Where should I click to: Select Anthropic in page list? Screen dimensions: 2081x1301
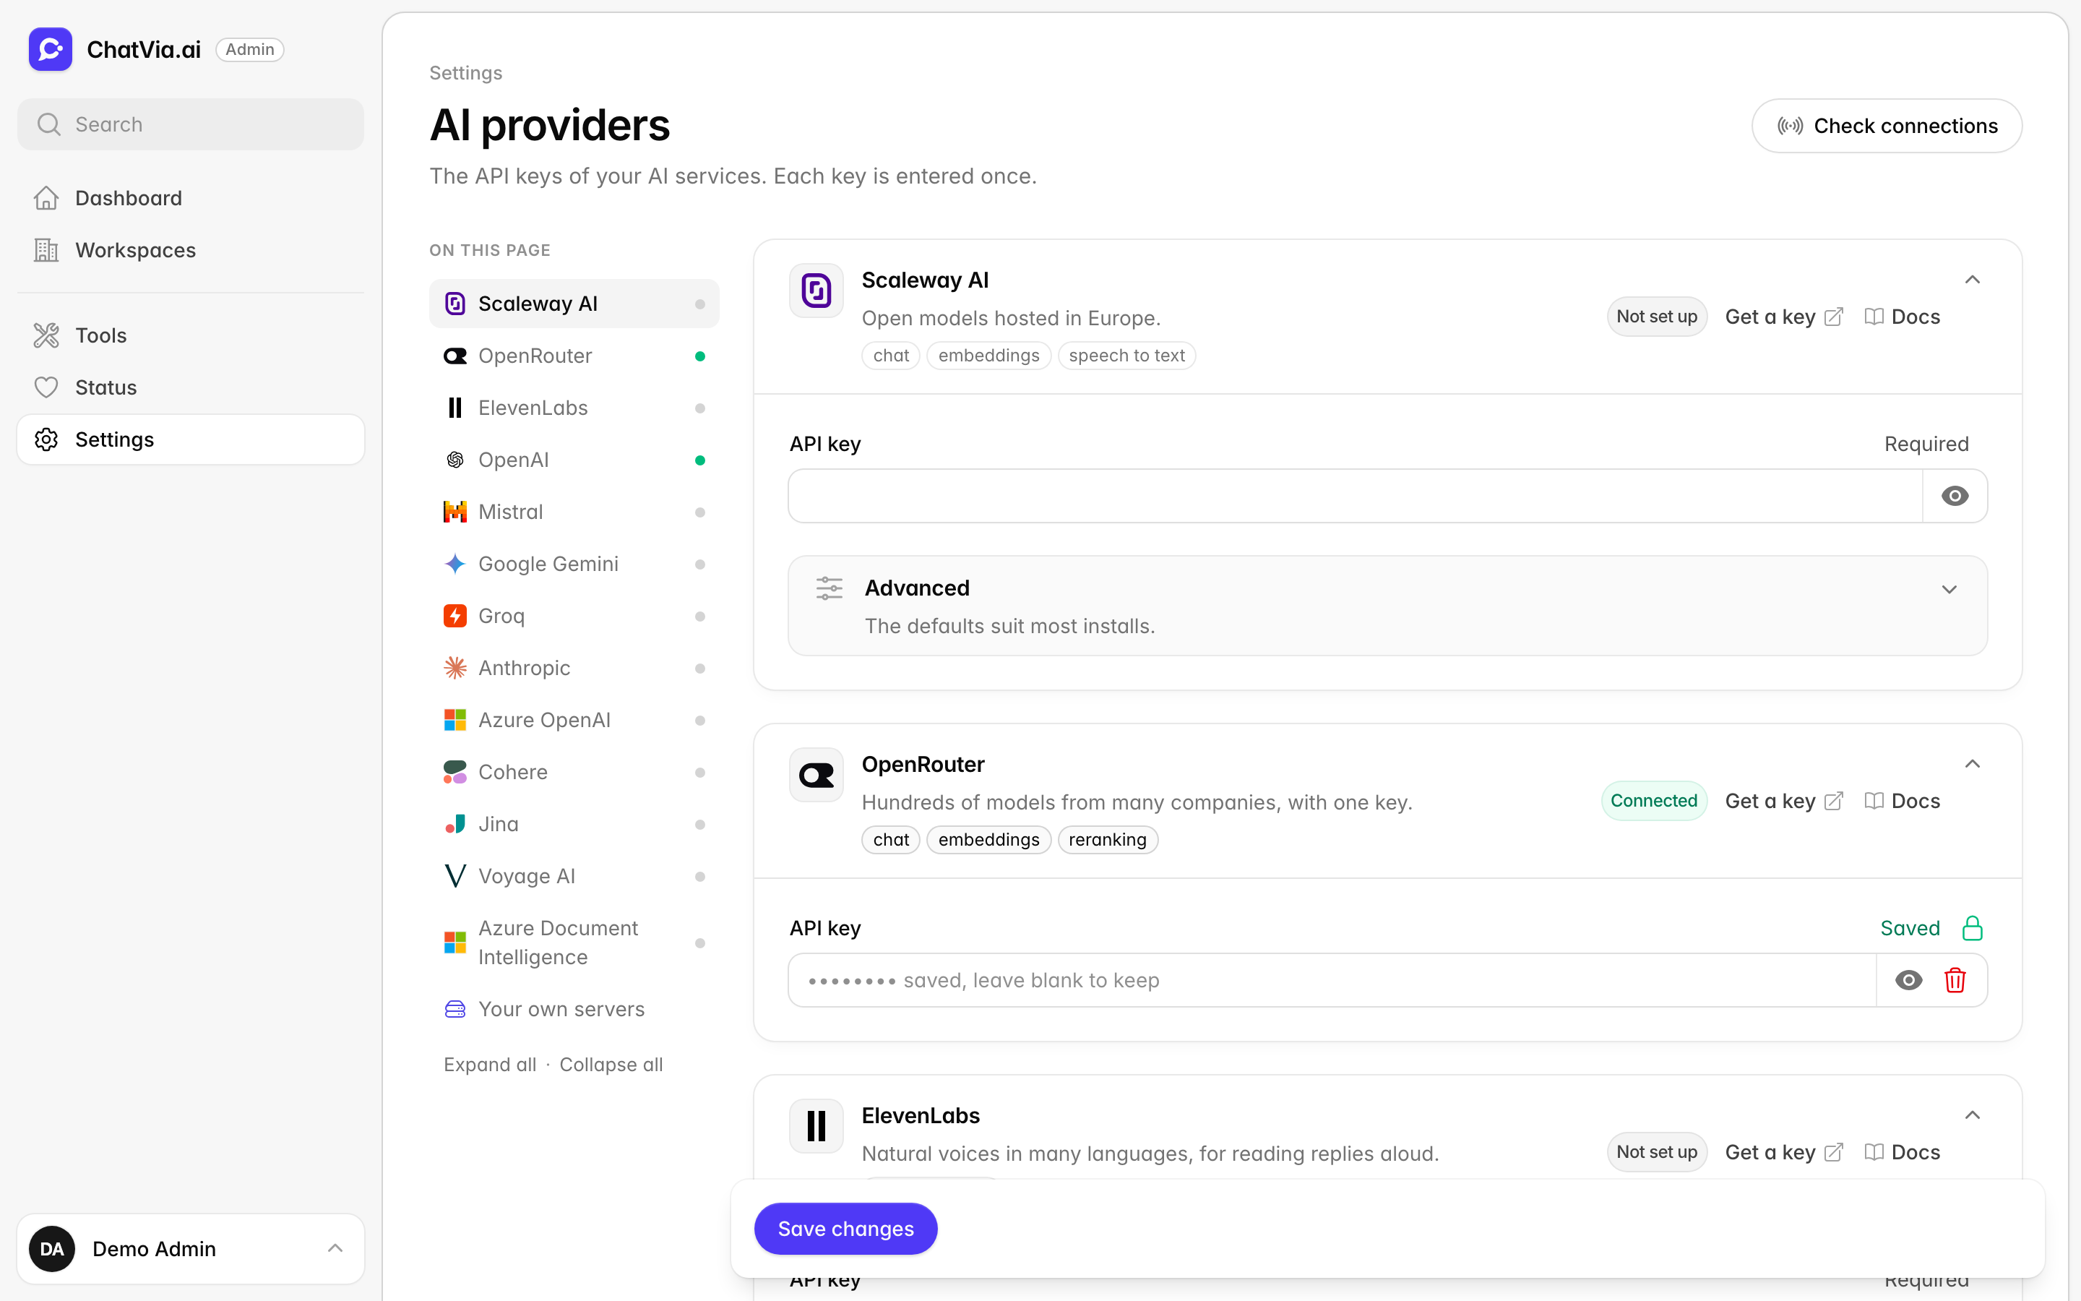pyautogui.click(x=574, y=668)
